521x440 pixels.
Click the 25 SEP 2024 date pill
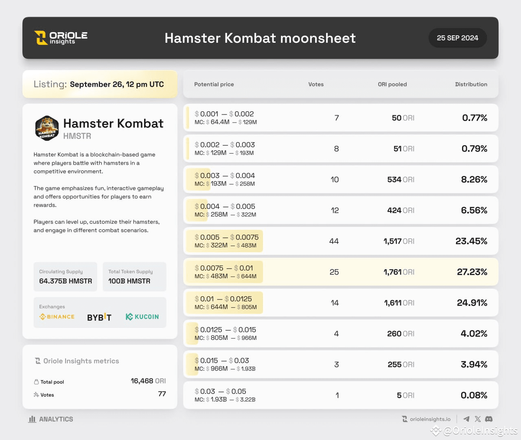click(458, 38)
